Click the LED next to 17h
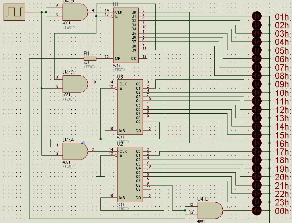The height and width of the screenshot is (223, 292). pos(257,152)
